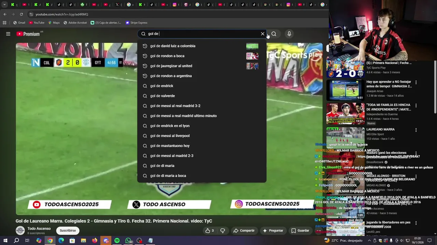Click the YouTube Premium logo
Viewport: 437px width, 245px height.
28,34
